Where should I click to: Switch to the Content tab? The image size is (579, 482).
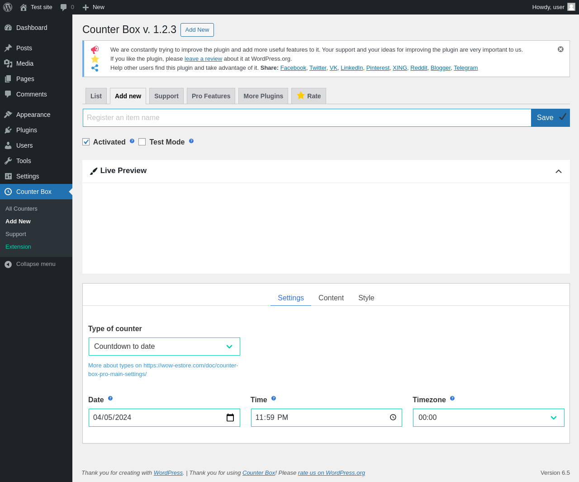pyautogui.click(x=331, y=298)
